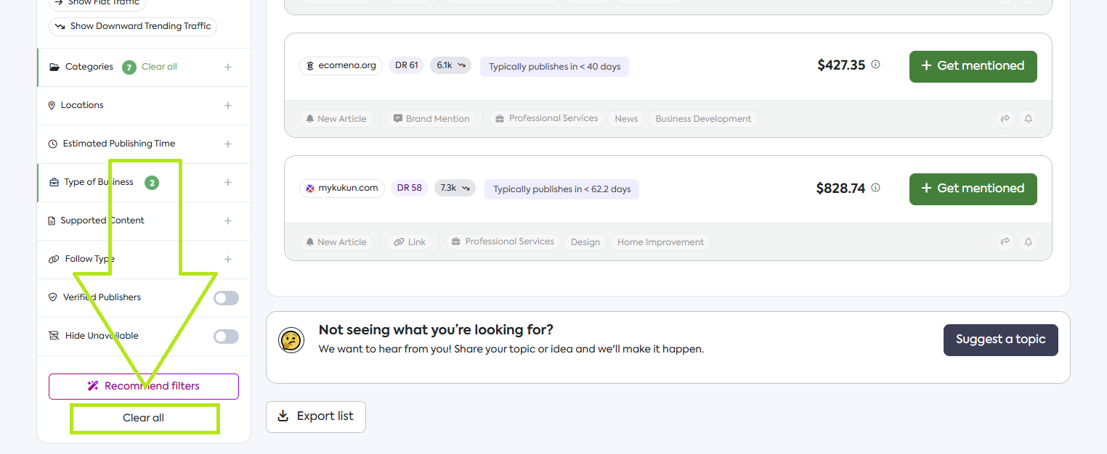
Task: Click notification bell on ecomena.org card
Action: coord(1028,119)
